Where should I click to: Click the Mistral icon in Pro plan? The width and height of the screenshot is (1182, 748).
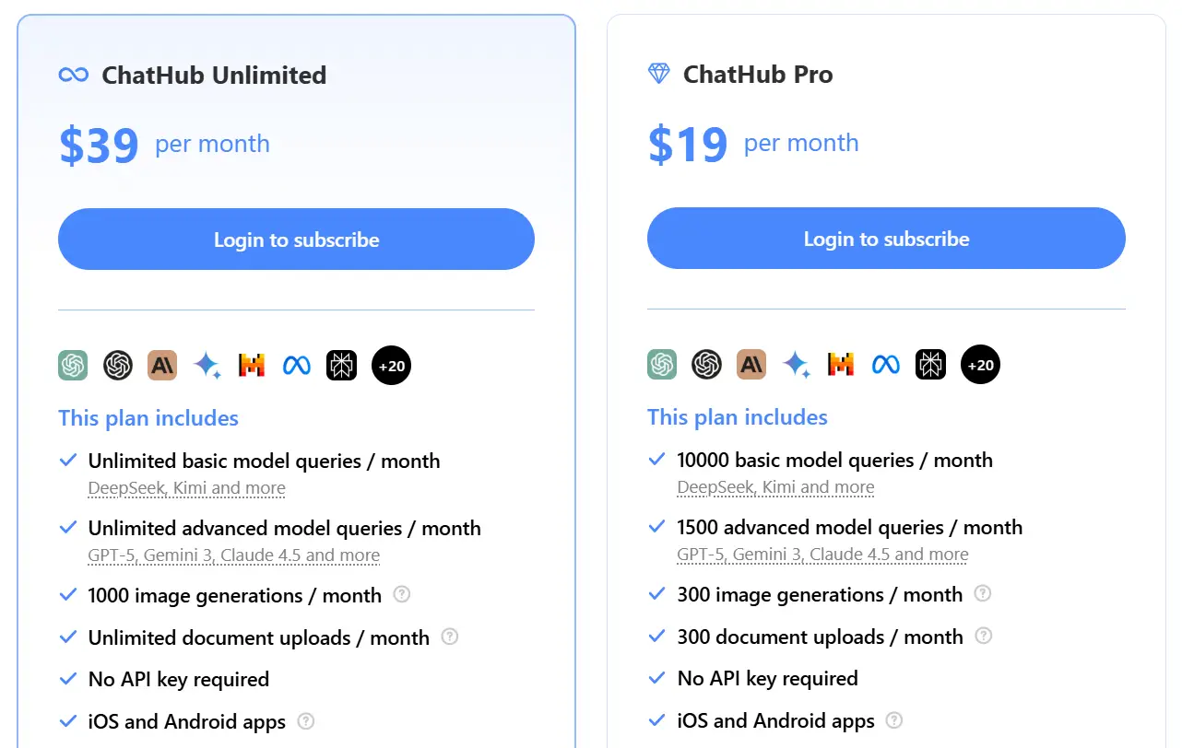point(841,365)
